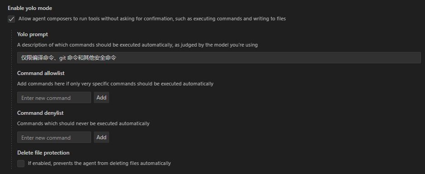Select the Delete file protection heading
The width and height of the screenshot is (425, 174).
[x=43, y=153]
